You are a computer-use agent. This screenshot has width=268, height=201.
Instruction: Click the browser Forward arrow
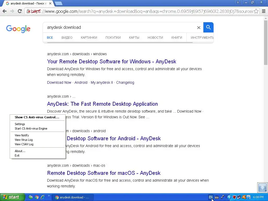tap(12, 11)
